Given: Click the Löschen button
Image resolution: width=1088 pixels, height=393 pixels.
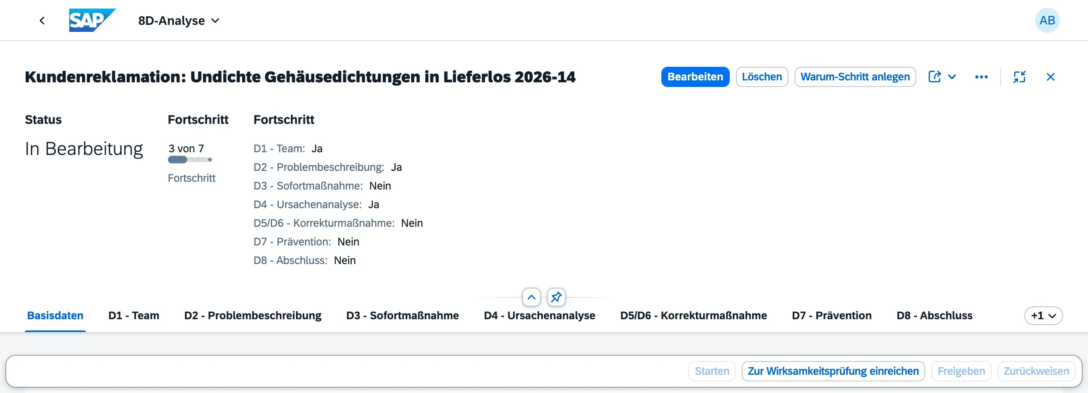Looking at the screenshot, I should [x=762, y=77].
